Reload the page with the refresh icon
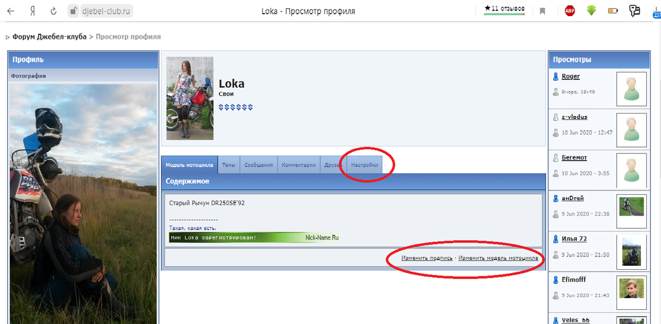The image size is (661, 324). 54,12
